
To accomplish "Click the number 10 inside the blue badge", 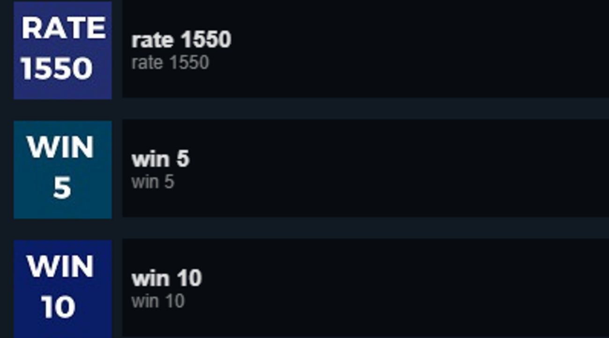I will click(x=58, y=308).
